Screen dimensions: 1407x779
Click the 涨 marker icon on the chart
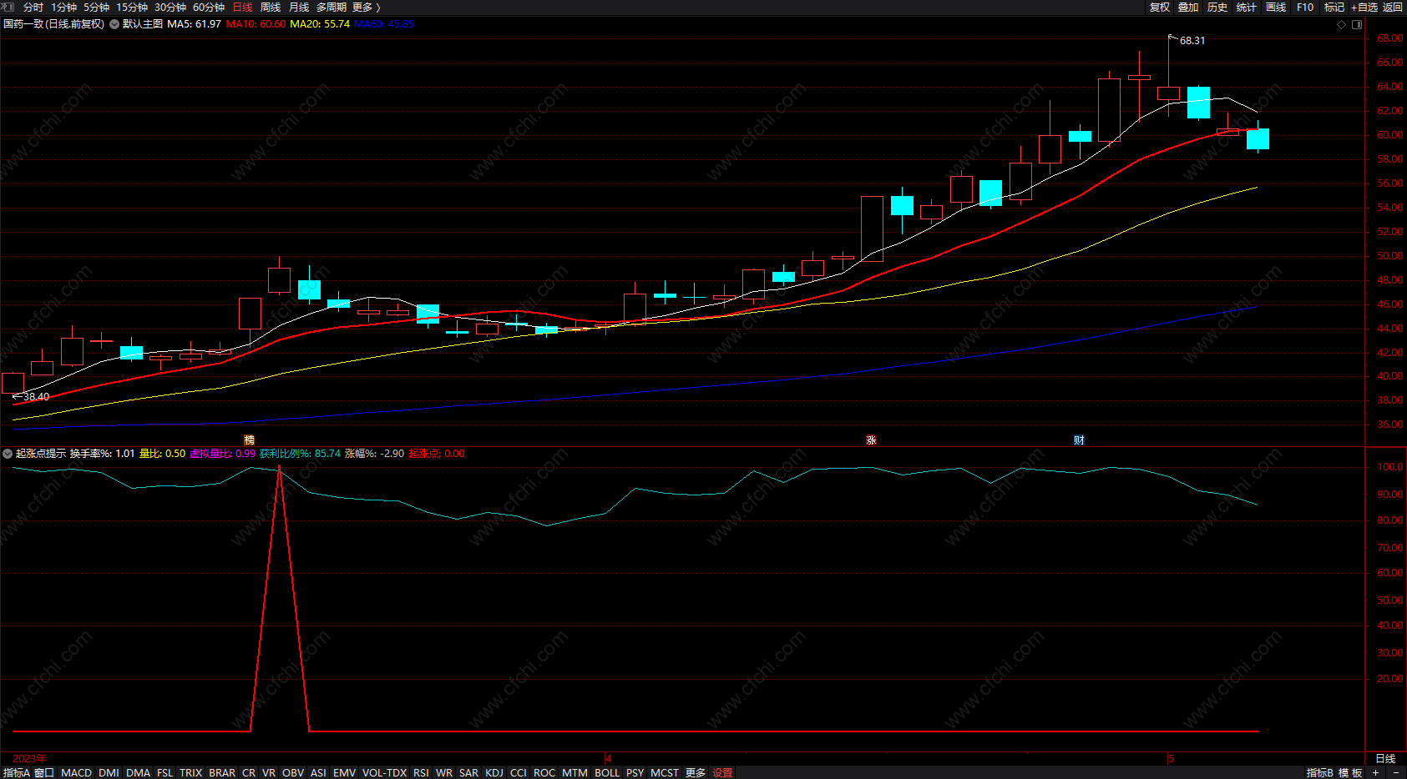[x=871, y=440]
